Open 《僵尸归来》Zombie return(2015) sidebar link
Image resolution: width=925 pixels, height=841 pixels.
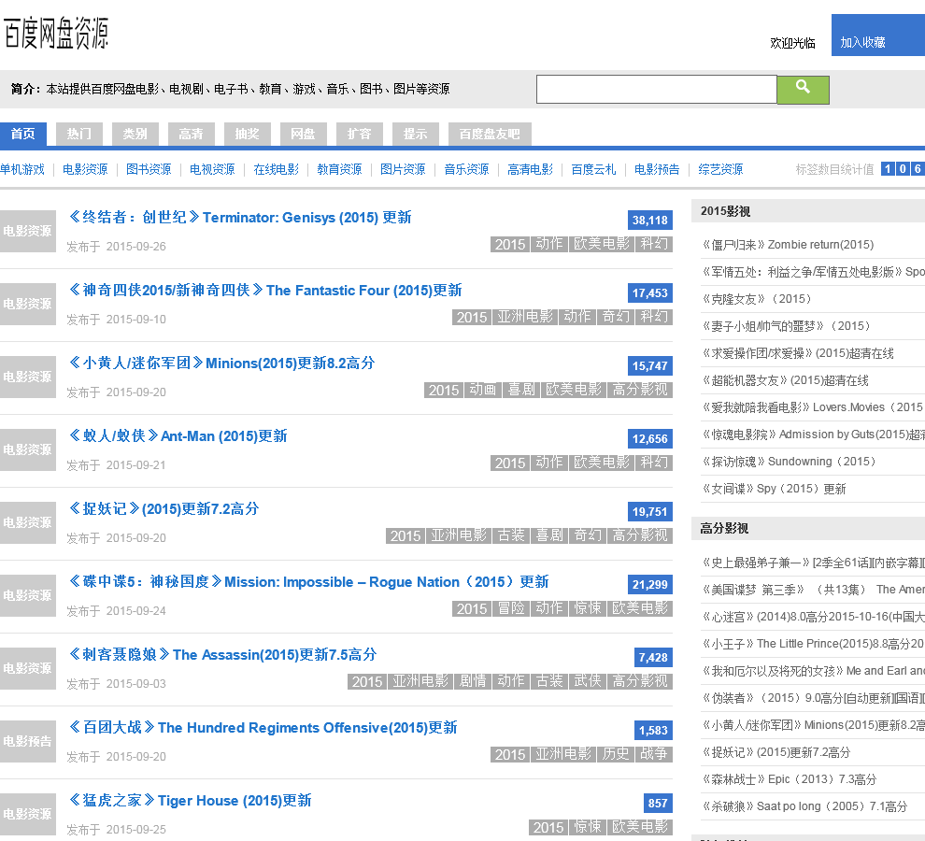pos(788,245)
